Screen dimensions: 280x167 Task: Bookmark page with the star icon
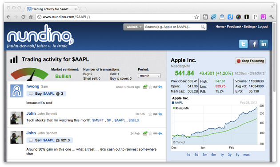click(x=196, y=17)
